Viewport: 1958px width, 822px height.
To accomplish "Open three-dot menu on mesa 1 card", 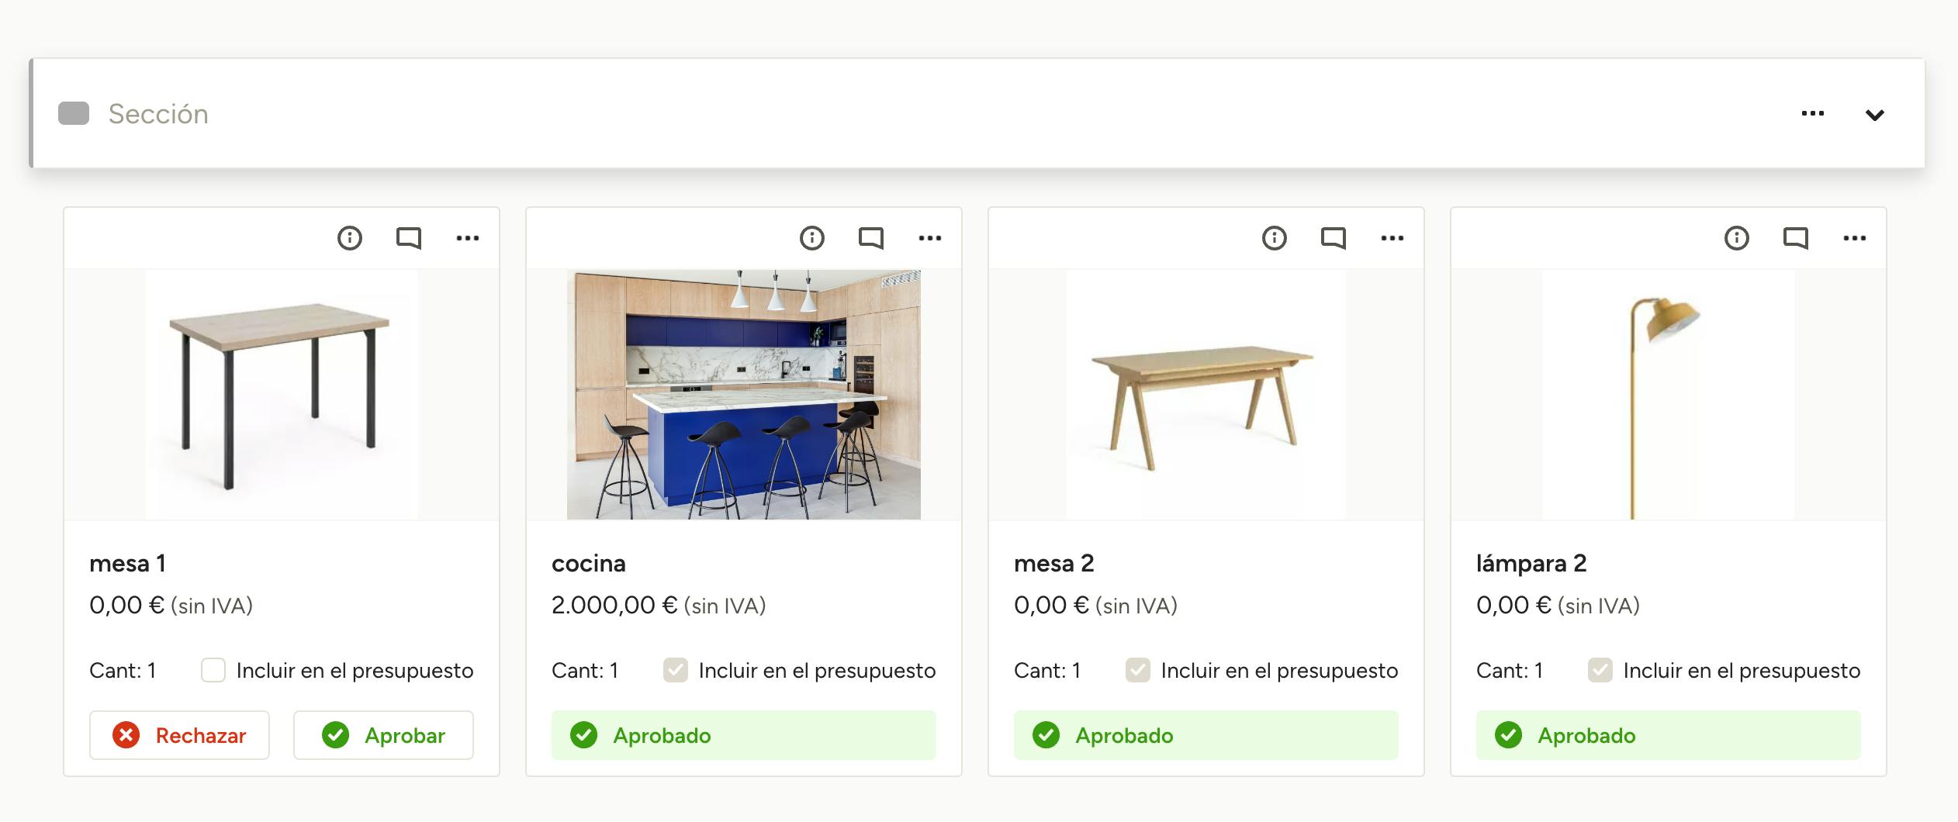I will [468, 238].
